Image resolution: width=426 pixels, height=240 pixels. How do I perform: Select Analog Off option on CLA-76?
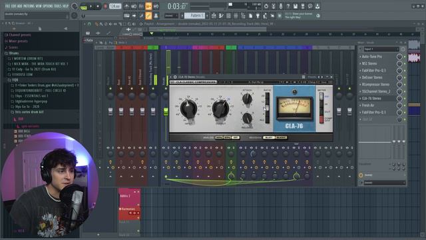point(236,137)
